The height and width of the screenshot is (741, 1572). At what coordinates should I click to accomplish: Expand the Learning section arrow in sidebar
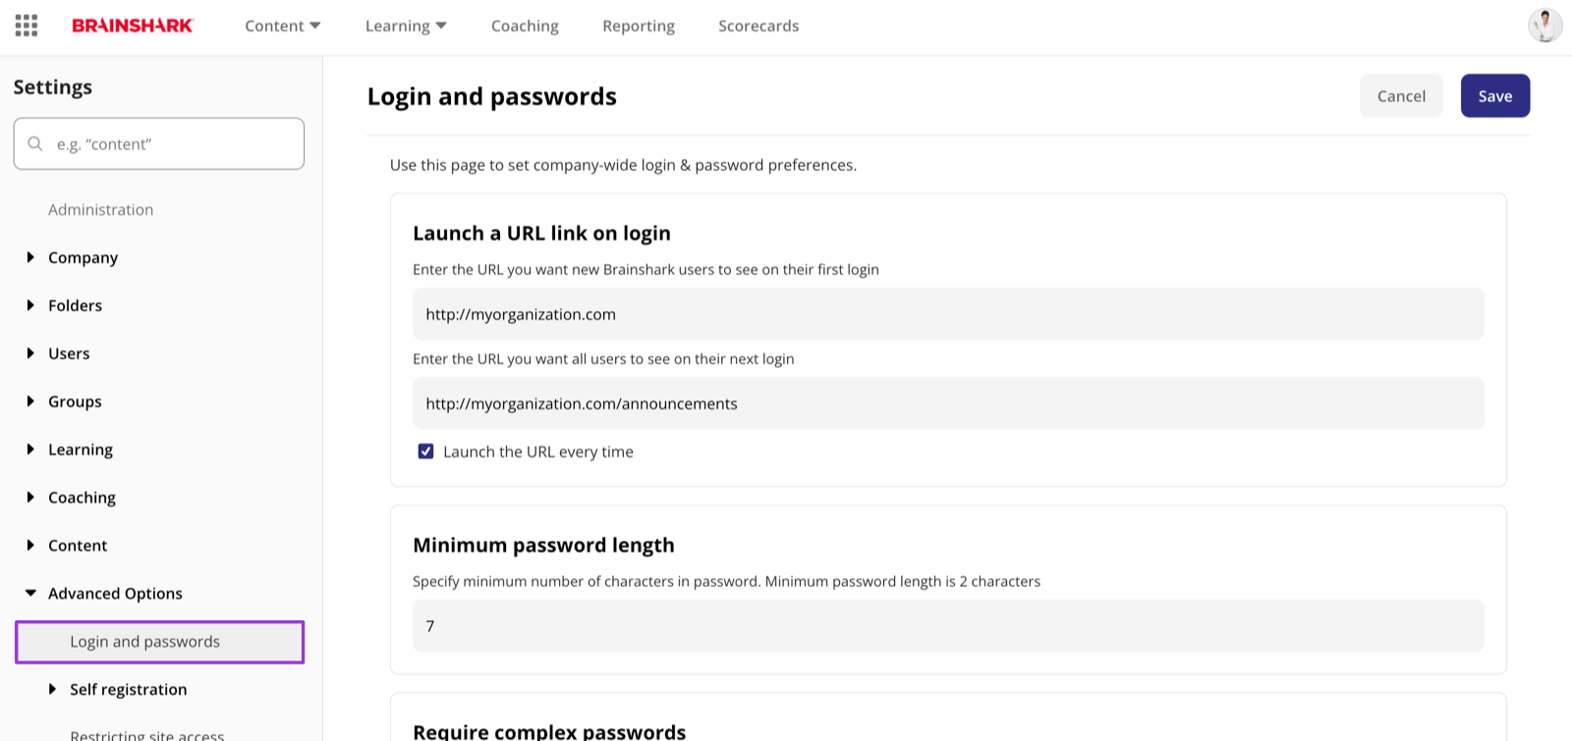point(30,450)
